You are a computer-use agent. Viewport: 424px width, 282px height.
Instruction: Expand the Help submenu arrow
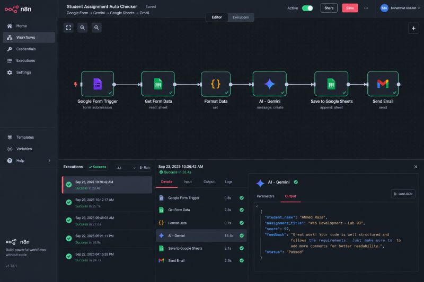click(x=49, y=160)
